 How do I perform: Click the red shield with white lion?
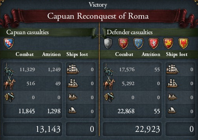[153, 44]
